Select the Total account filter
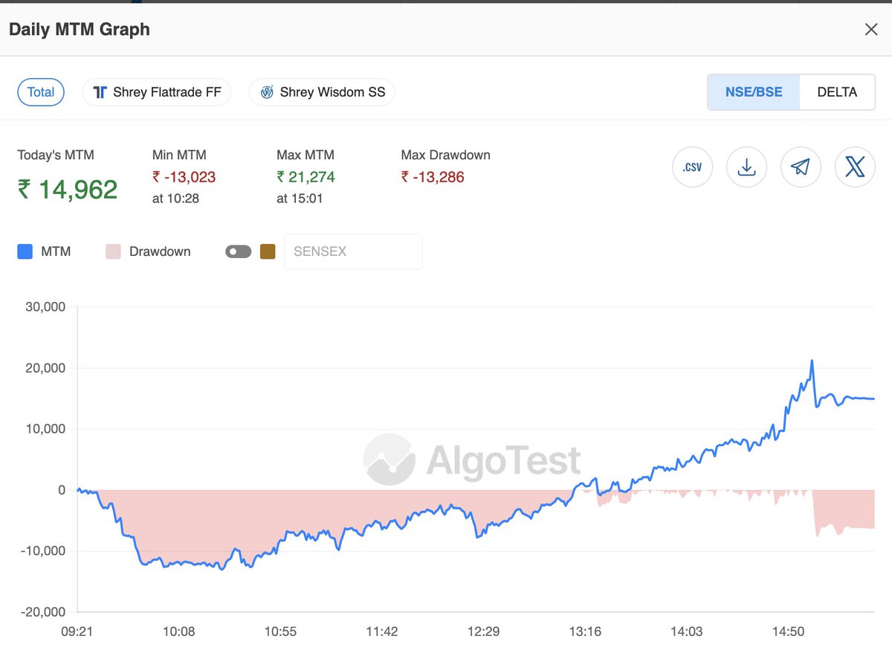 pos(41,92)
